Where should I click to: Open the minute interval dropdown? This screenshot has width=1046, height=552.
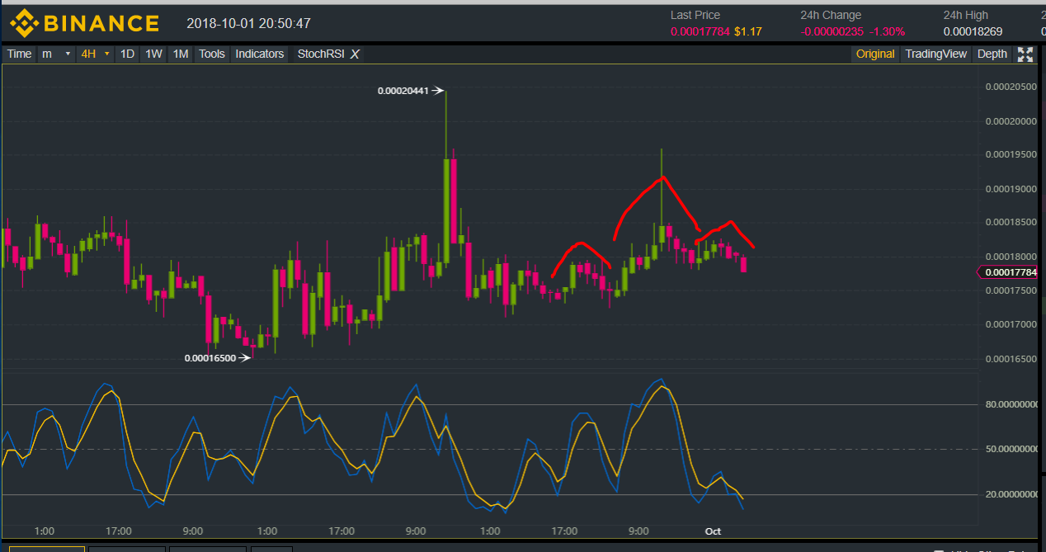56,54
